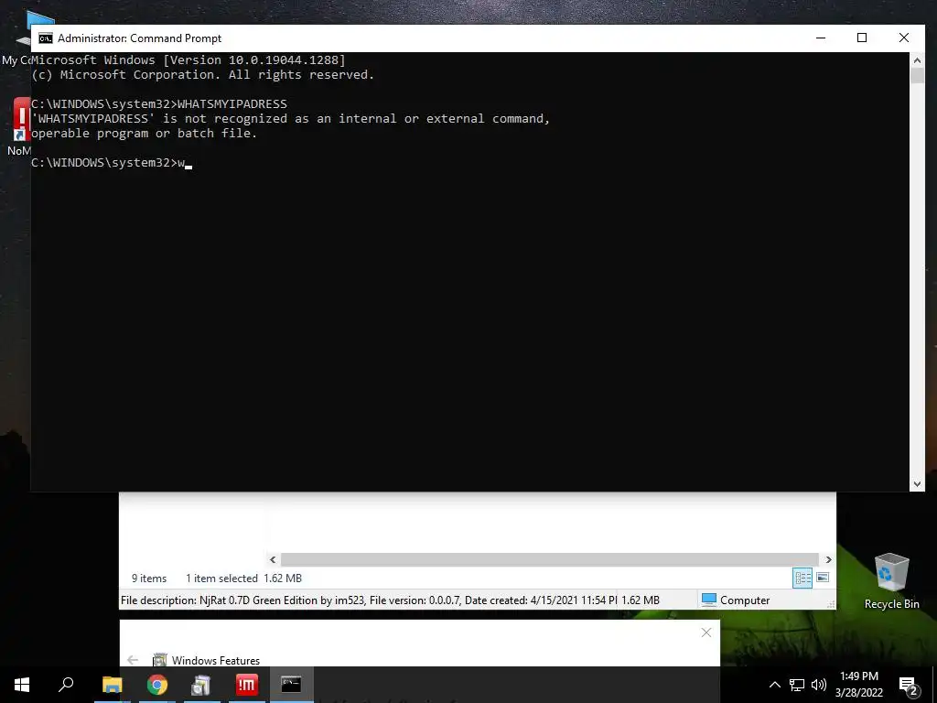
Task: Click the 'Windows Features' title text
Action: 216,660
